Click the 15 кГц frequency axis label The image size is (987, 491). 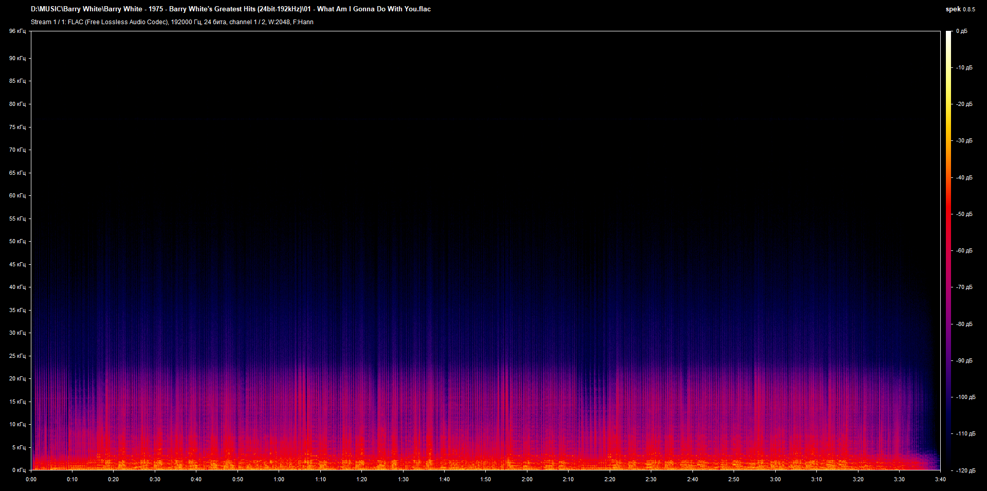click(x=17, y=402)
